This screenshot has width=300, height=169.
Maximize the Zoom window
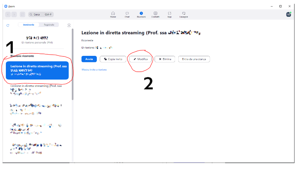tap(281, 6)
